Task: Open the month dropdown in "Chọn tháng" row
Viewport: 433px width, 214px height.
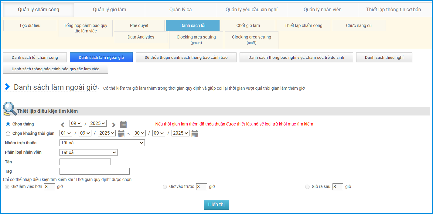Action: 76,123
